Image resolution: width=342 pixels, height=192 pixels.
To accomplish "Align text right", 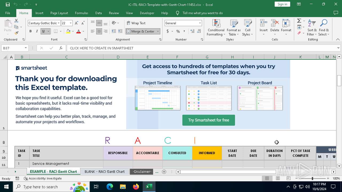I will [106, 31].
